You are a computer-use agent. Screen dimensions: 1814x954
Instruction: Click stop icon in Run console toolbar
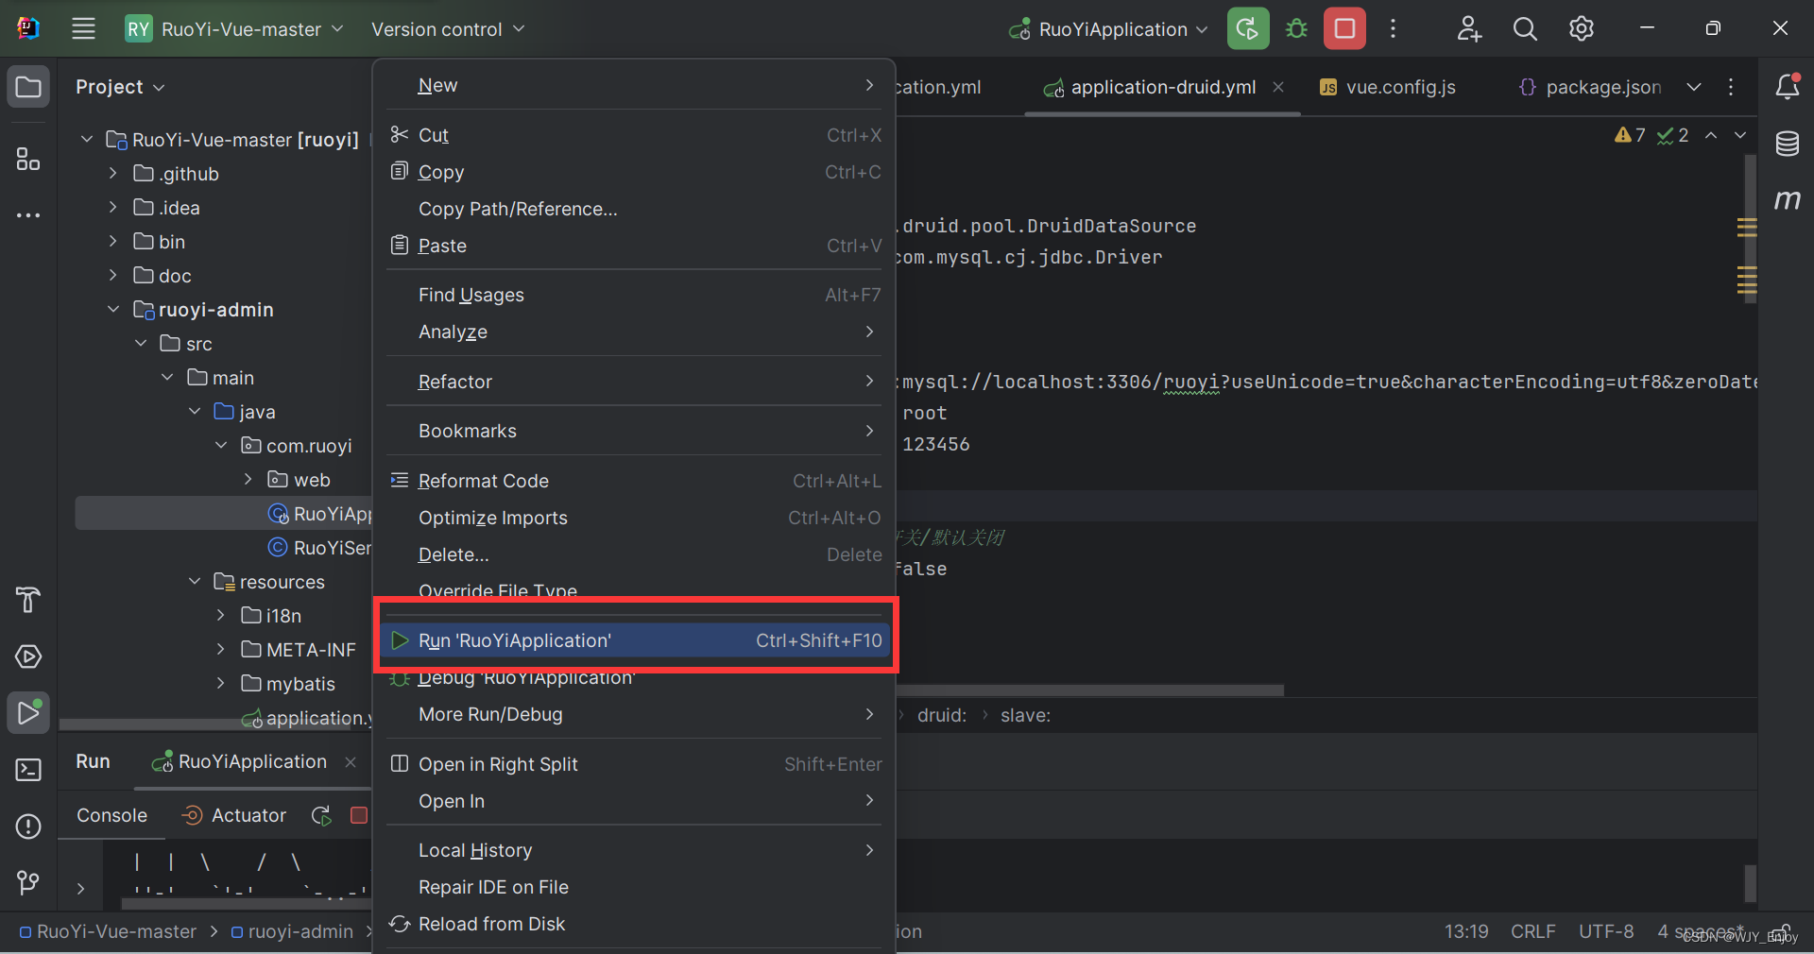click(x=359, y=815)
